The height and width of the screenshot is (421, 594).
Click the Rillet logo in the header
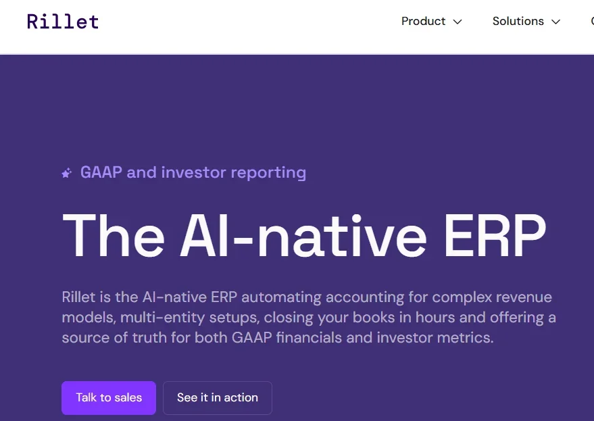click(63, 22)
